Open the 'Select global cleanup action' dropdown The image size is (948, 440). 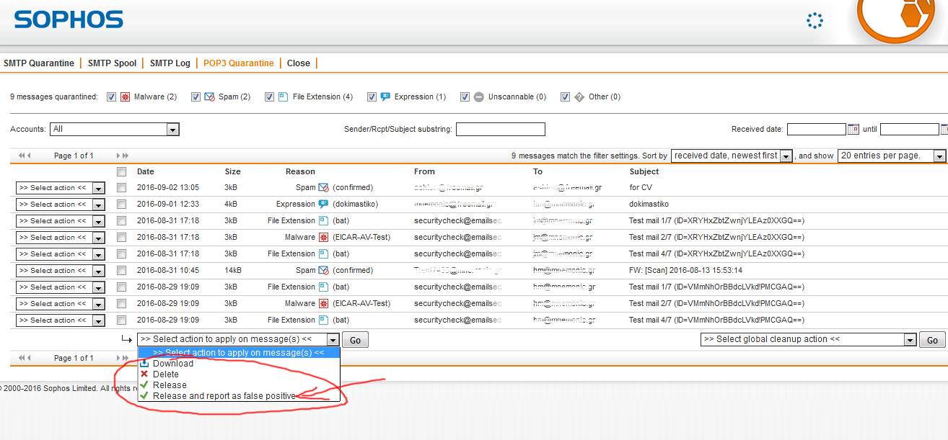point(808,340)
